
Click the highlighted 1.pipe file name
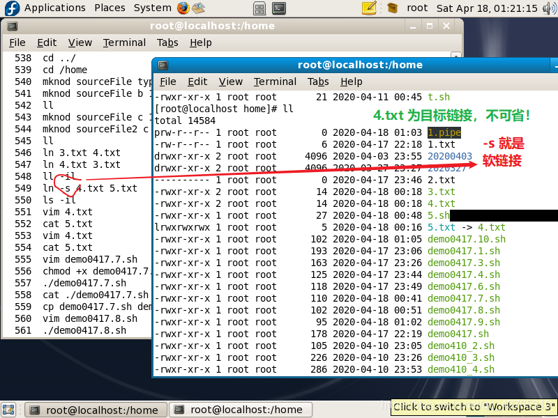click(444, 132)
